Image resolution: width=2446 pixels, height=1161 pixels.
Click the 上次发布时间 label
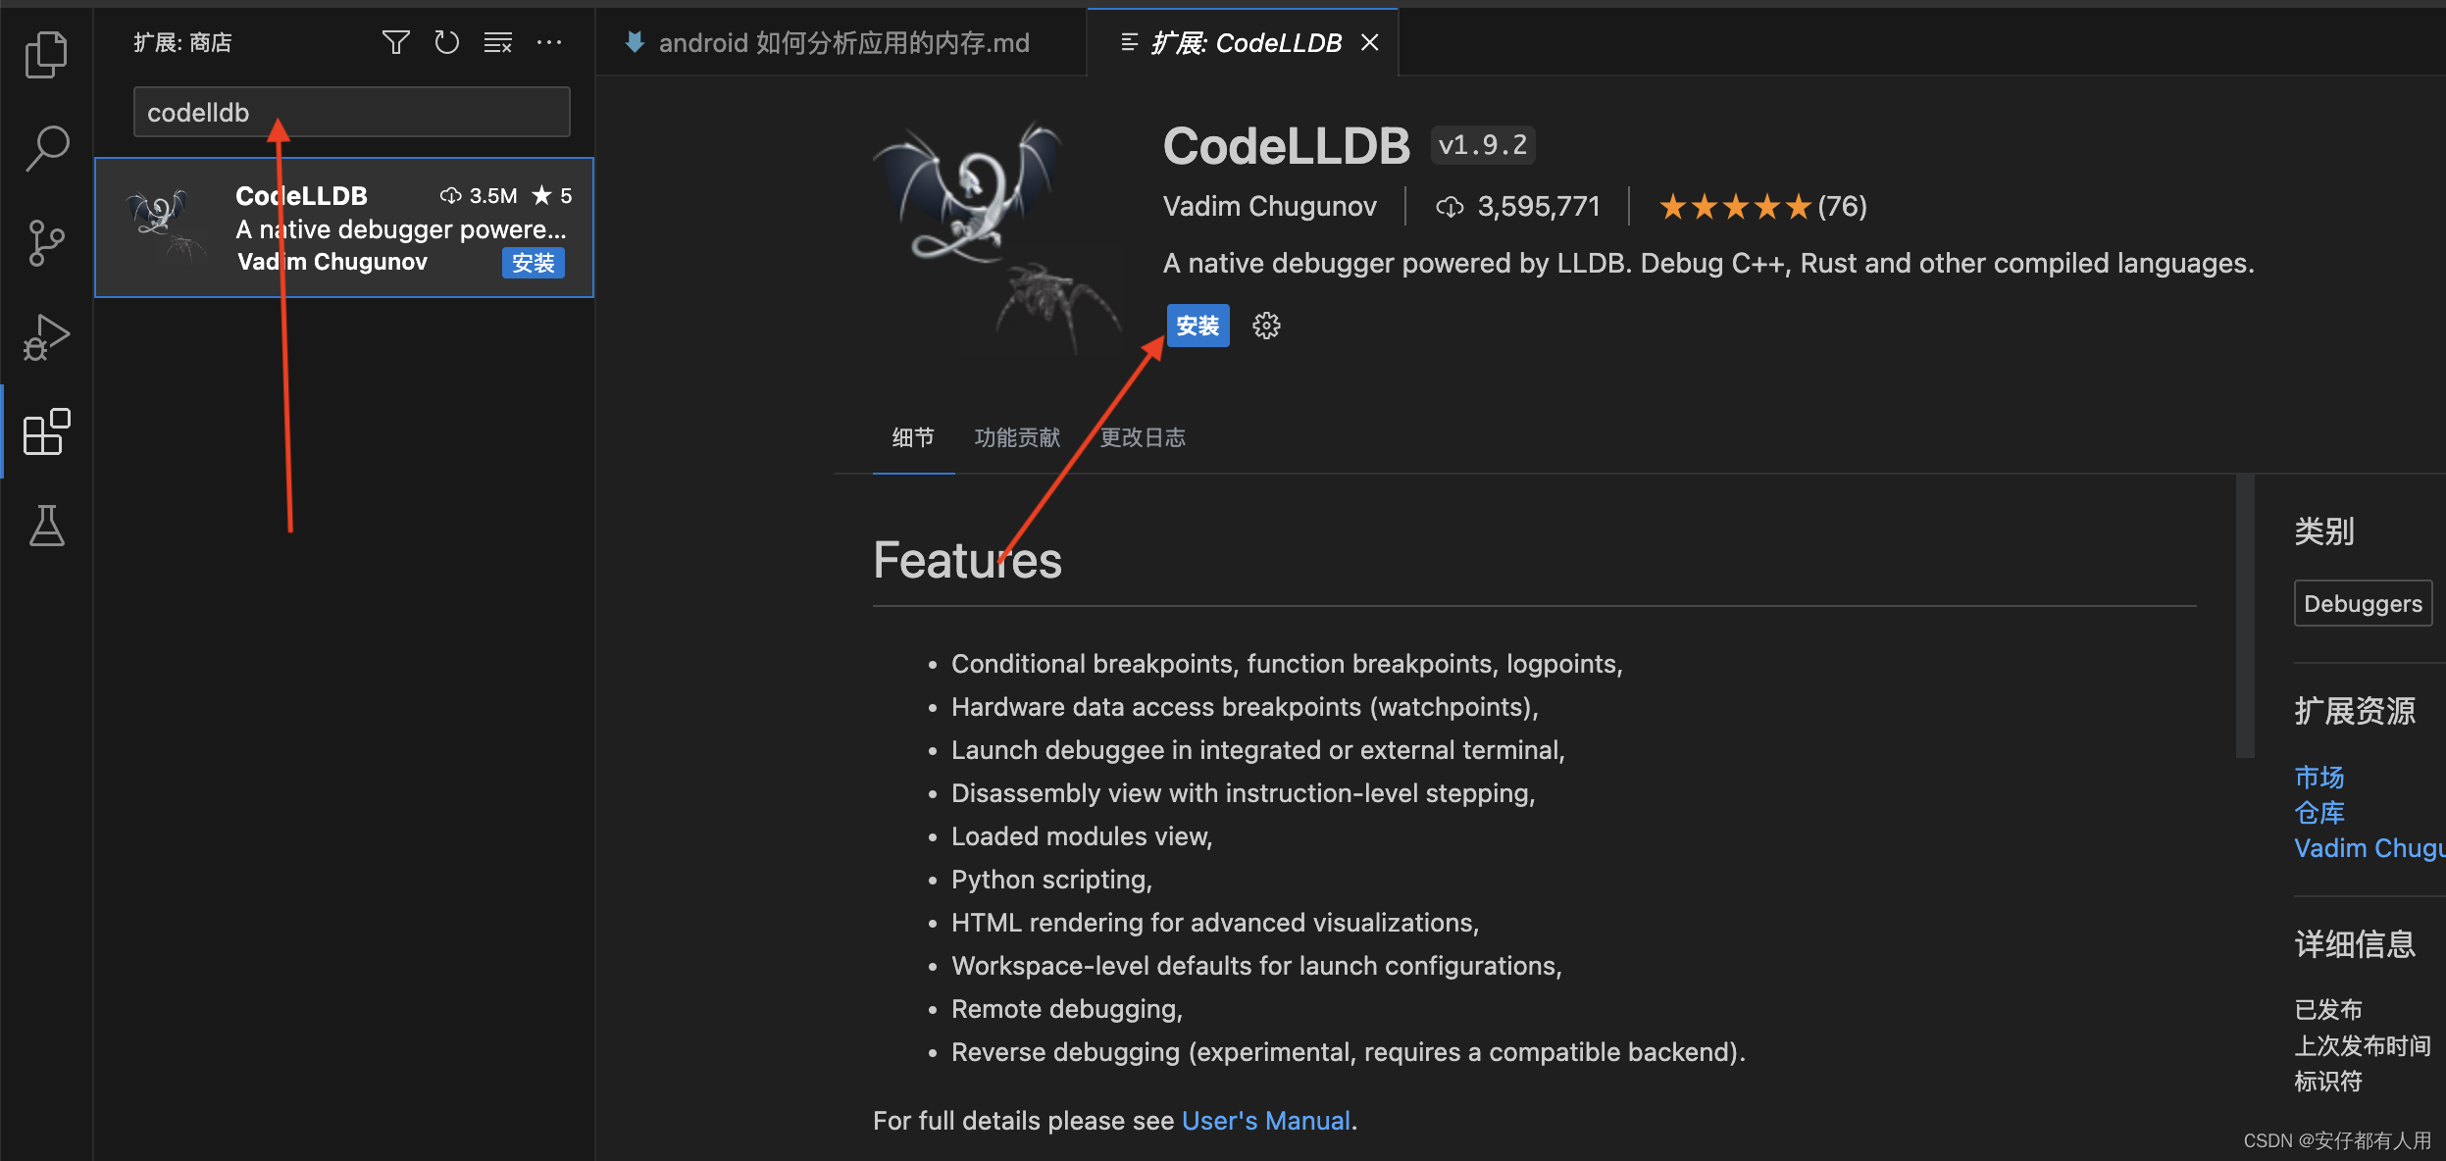click(x=2362, y=1045)
